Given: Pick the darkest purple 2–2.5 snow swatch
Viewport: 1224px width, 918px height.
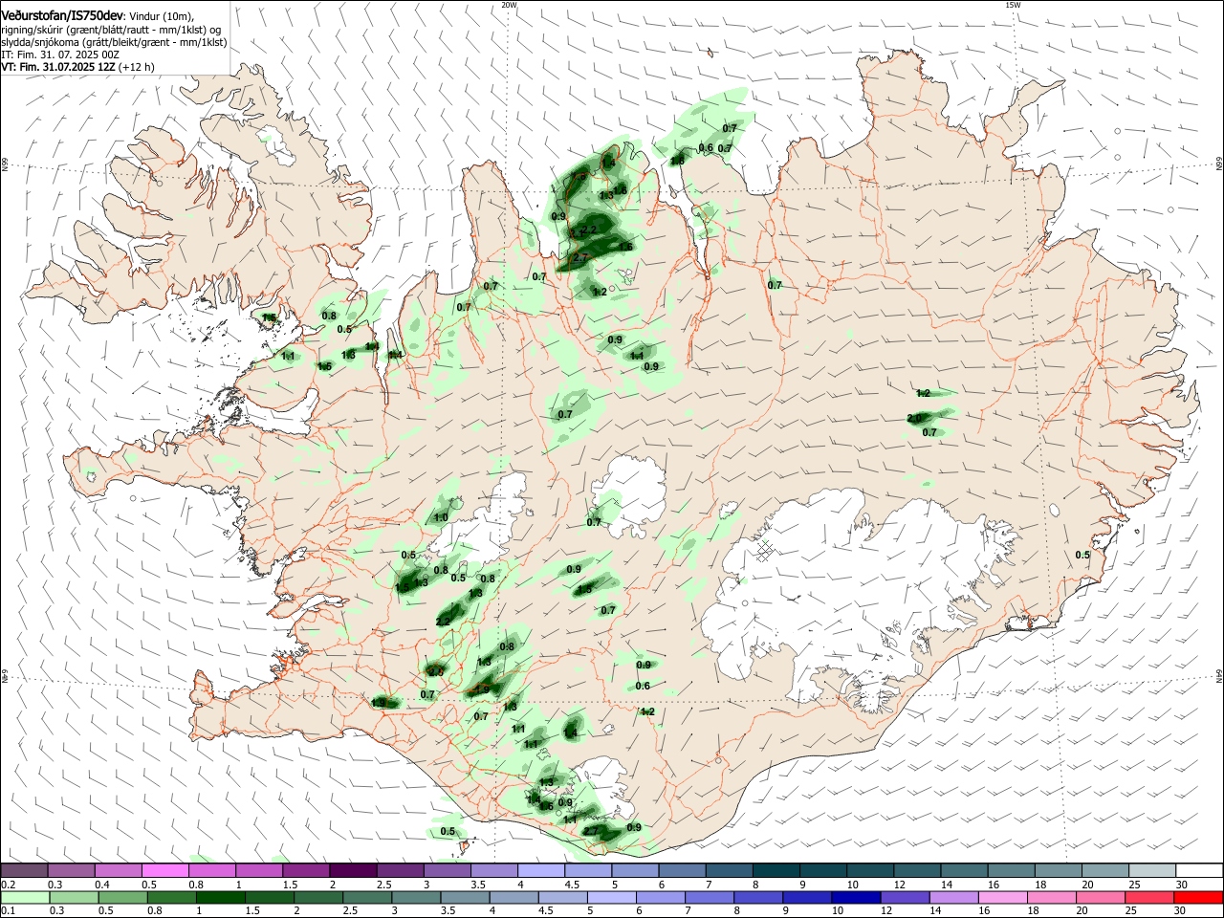Looking at the screenshot, I should click(352, 870).
